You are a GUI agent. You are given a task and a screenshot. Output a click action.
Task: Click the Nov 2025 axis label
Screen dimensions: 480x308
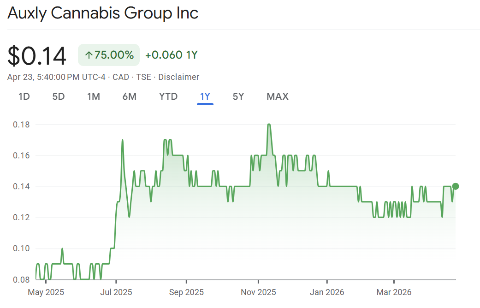pyautogui.click(x=259, y=292)
